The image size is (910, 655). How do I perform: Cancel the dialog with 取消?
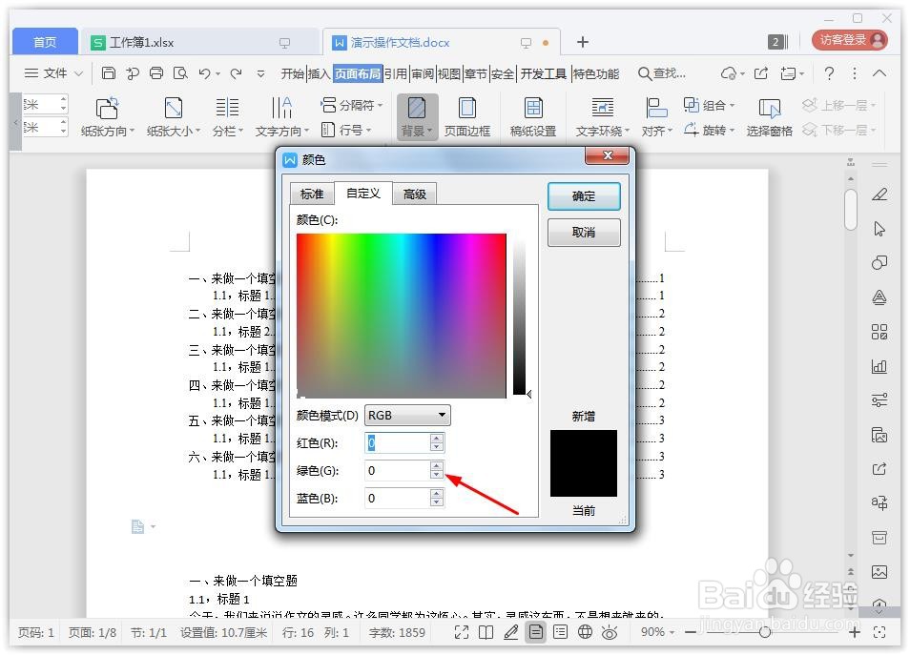[583, 232]
